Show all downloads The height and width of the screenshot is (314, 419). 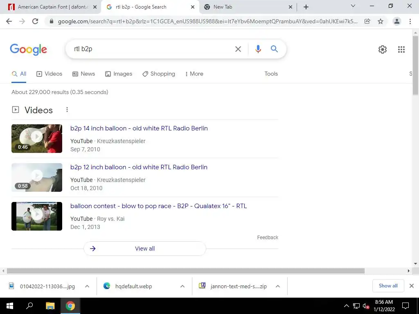388,286
